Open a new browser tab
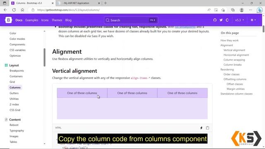Screen dimensions: 265x149 (x=106, y=3)
